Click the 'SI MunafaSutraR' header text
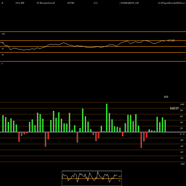186x186 pixels. 46,3
